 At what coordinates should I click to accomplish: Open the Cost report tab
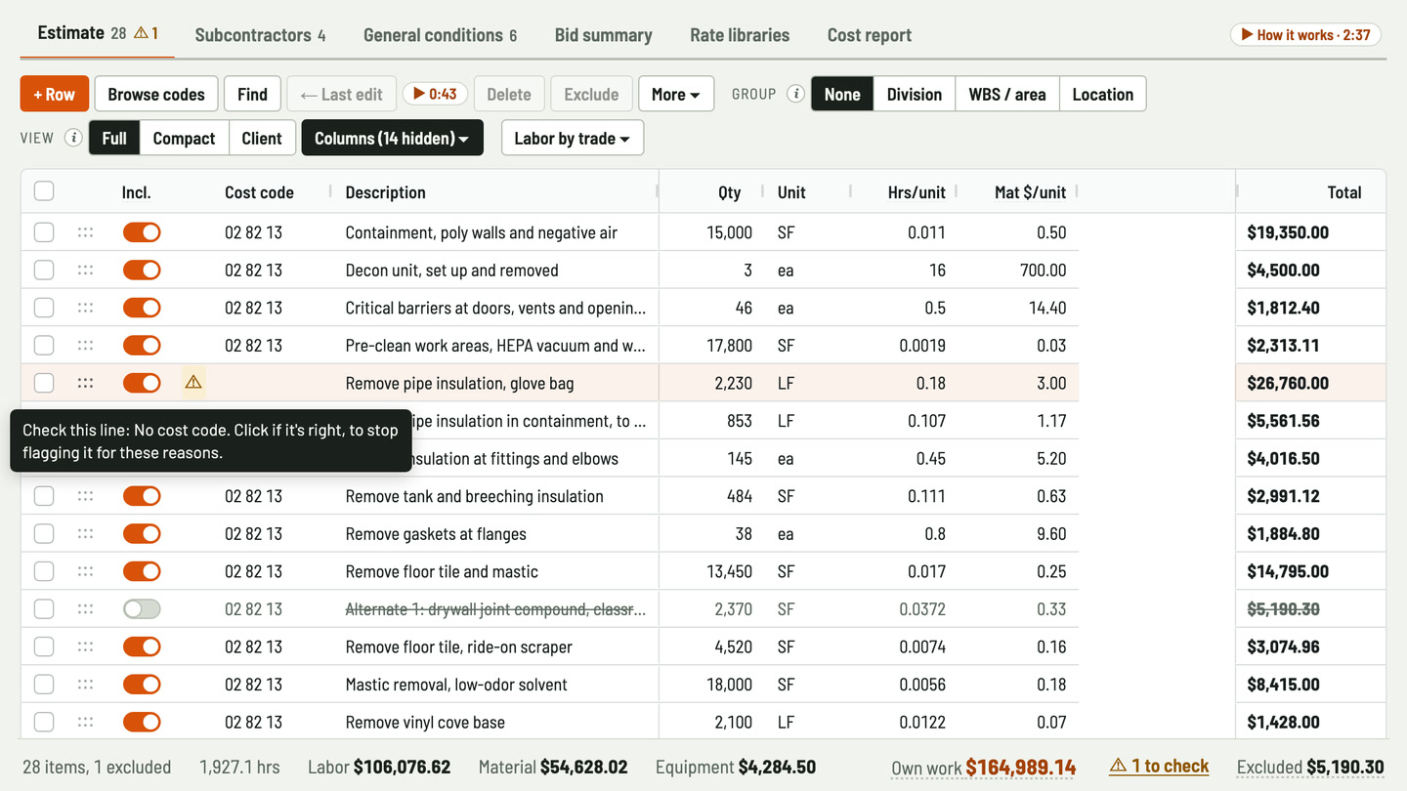(870, 35)
